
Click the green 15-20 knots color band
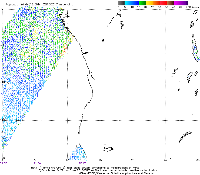tap(142, 3)
